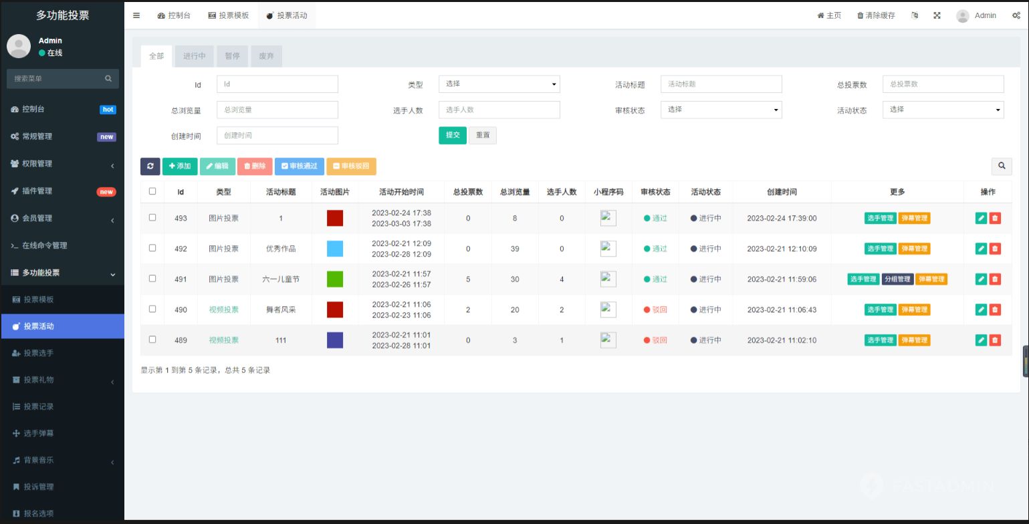Edit row 491 with pencil icon
This screenshot has height=524, width=1029.
click(x=981, y=279)
